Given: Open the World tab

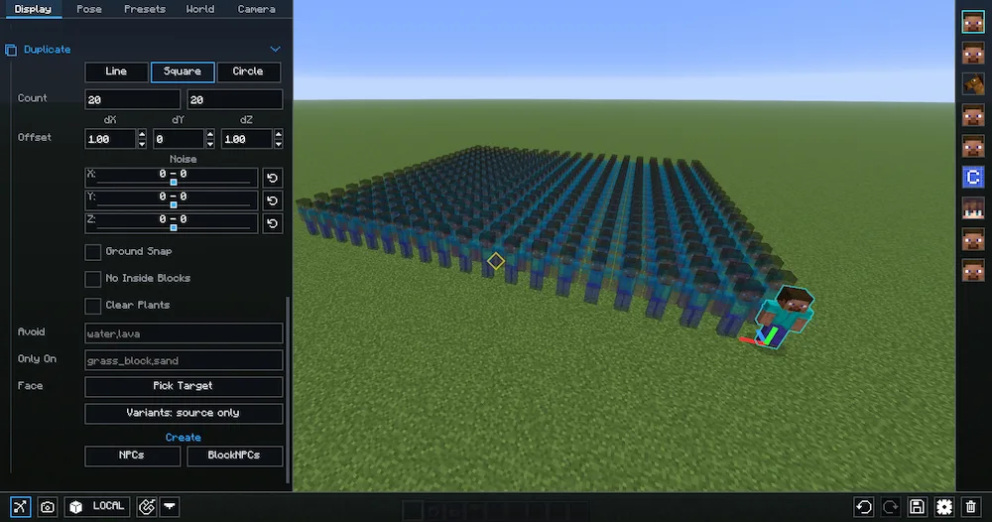Looking at the screenshot, I should [200, 9].
